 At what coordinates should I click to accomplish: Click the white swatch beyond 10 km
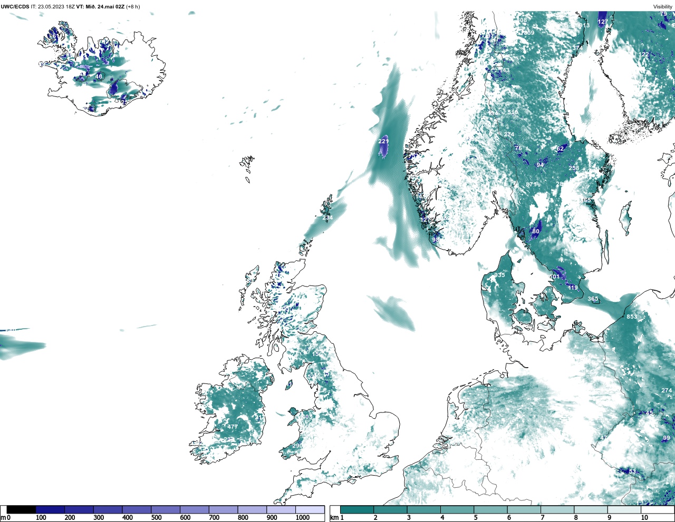click(x=658, y=510)
